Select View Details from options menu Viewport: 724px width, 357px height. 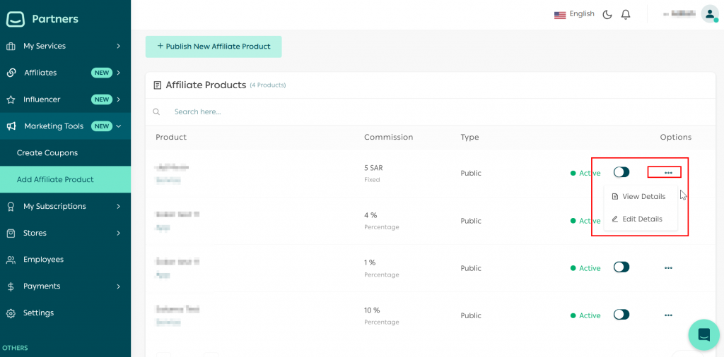coord(643,197)
